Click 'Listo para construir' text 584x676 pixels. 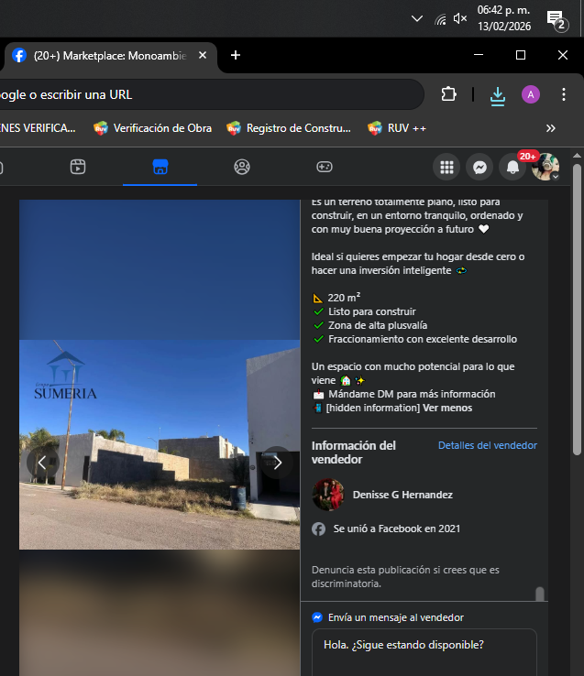[x=371, y=311]
